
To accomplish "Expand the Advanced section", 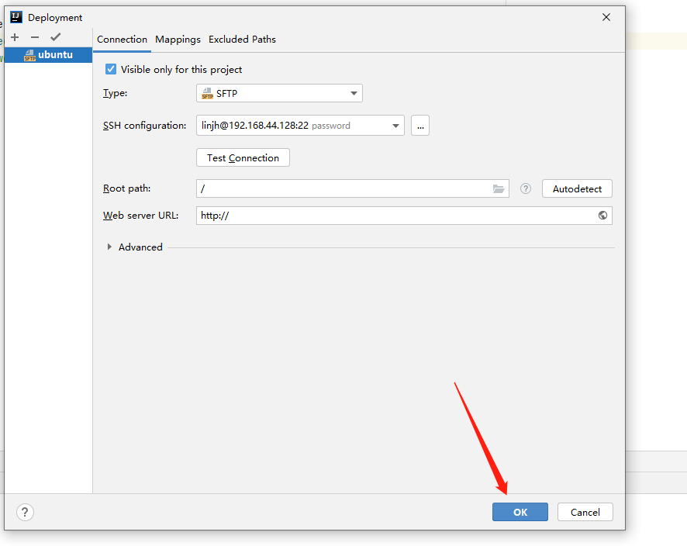I will [x=109, y=247].
